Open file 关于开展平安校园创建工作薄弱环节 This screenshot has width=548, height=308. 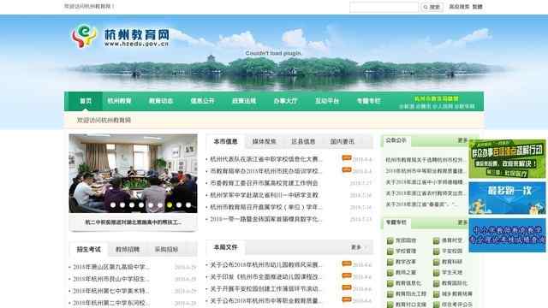(266, 289)
